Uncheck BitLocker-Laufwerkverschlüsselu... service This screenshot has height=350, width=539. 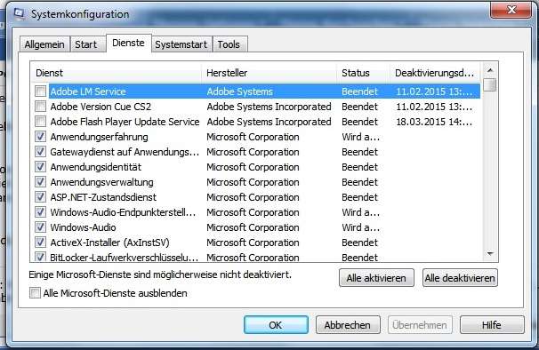[x=41, y=257]
